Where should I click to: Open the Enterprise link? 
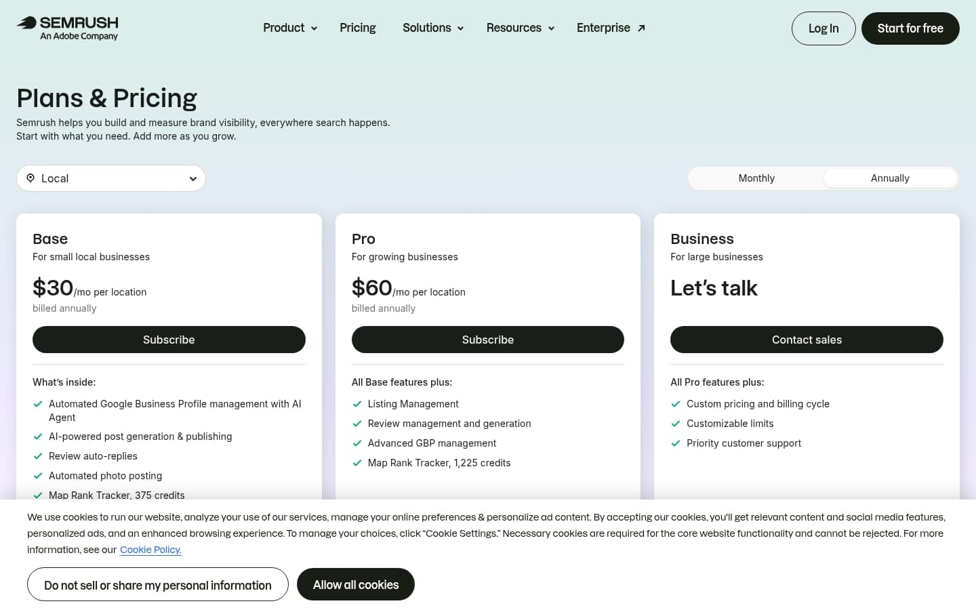pos(611,28)
